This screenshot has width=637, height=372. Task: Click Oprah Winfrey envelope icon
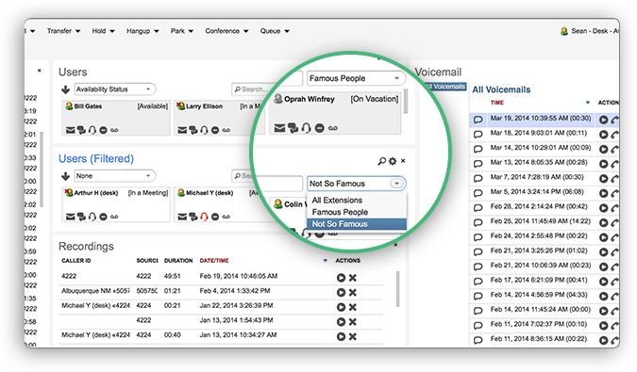tap(279, 128)
